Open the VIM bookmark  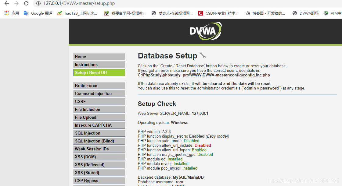pos(333,13)
